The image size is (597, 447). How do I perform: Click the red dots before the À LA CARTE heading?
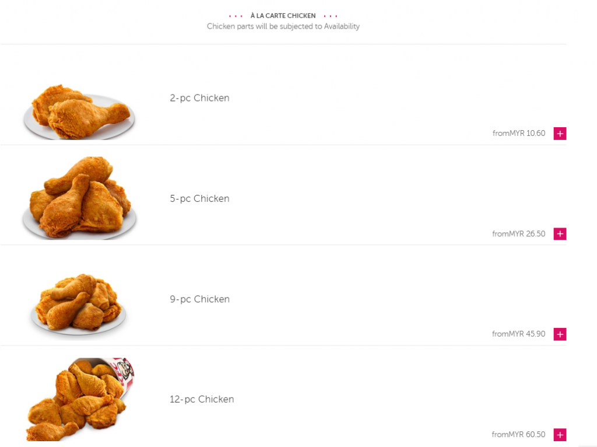(x=236, y=16)
